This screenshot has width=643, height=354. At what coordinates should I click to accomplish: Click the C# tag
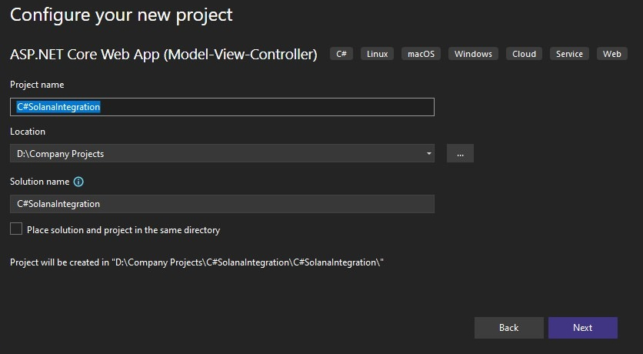pos(341,54)
